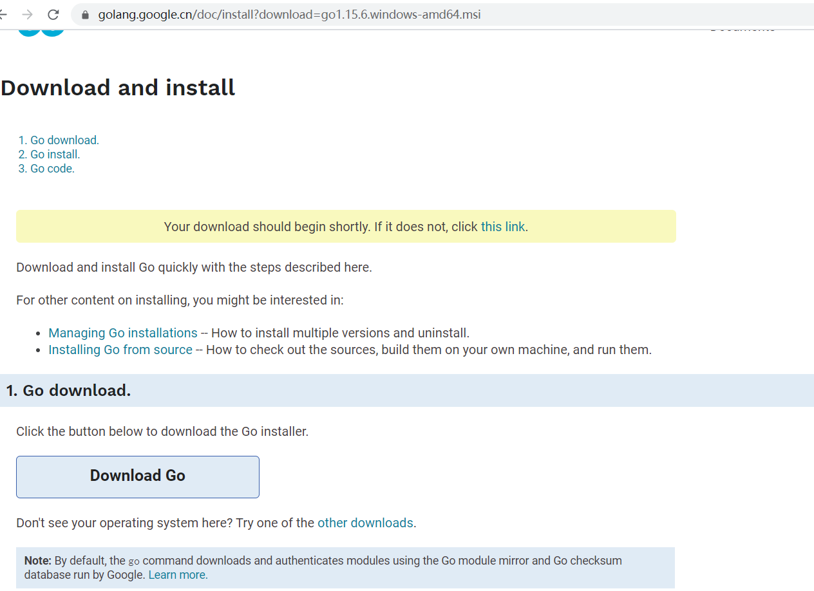The image size is (814, 591).
Task: Open the 'Installing Go from source' link
Action: tap(120, 350)
